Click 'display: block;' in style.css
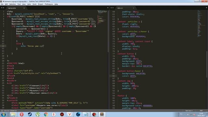Viewport: 208px width, 117px height. click(x=131, y=46)
